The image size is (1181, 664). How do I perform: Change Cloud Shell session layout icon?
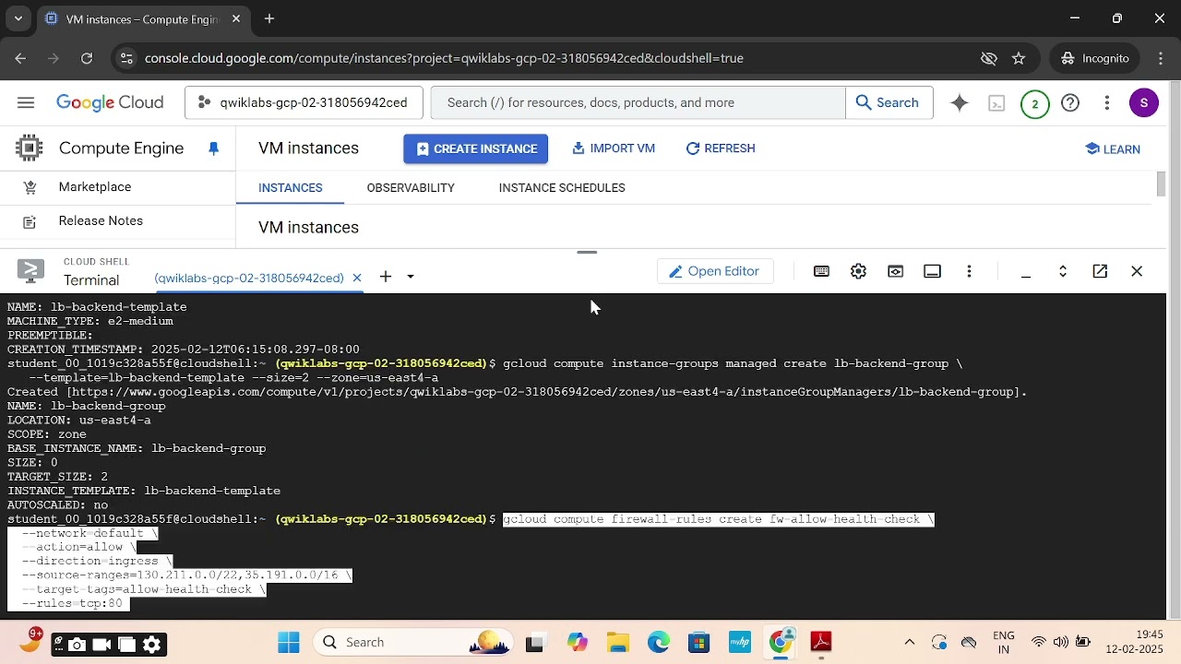click(x=932, y=271)
